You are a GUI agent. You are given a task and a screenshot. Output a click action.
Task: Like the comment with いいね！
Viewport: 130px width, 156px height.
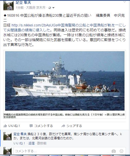click(19, 143)
